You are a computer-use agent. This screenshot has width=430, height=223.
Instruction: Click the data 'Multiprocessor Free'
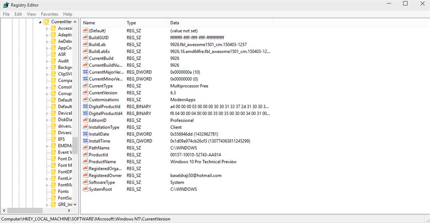pos(189,86)
